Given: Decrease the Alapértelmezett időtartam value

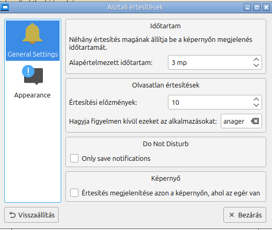Looking at the screenshot, I should 256,65.
